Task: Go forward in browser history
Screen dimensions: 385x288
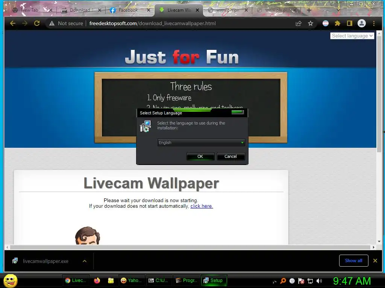Action: pyautogui.click(x=24, y=23)
